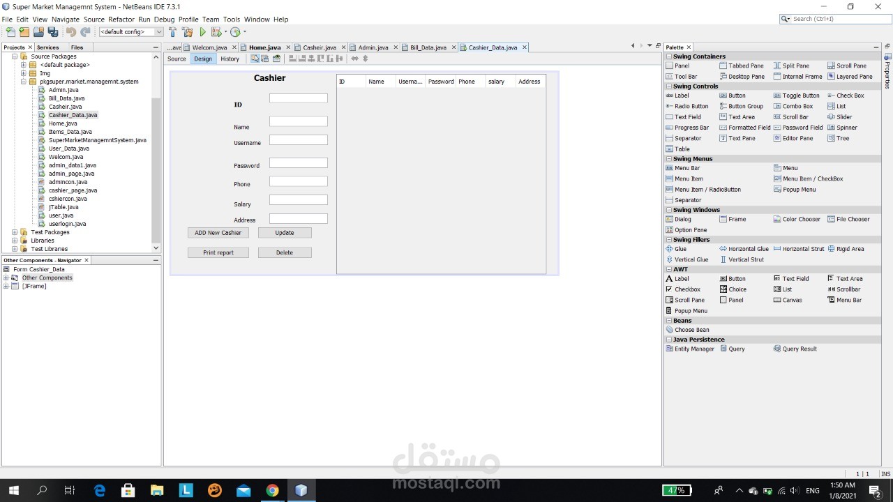The image size is (893, 502).
Task: Collapse the Swing Controls palette section
Action: pyautogui.click(x=669, y=86)
